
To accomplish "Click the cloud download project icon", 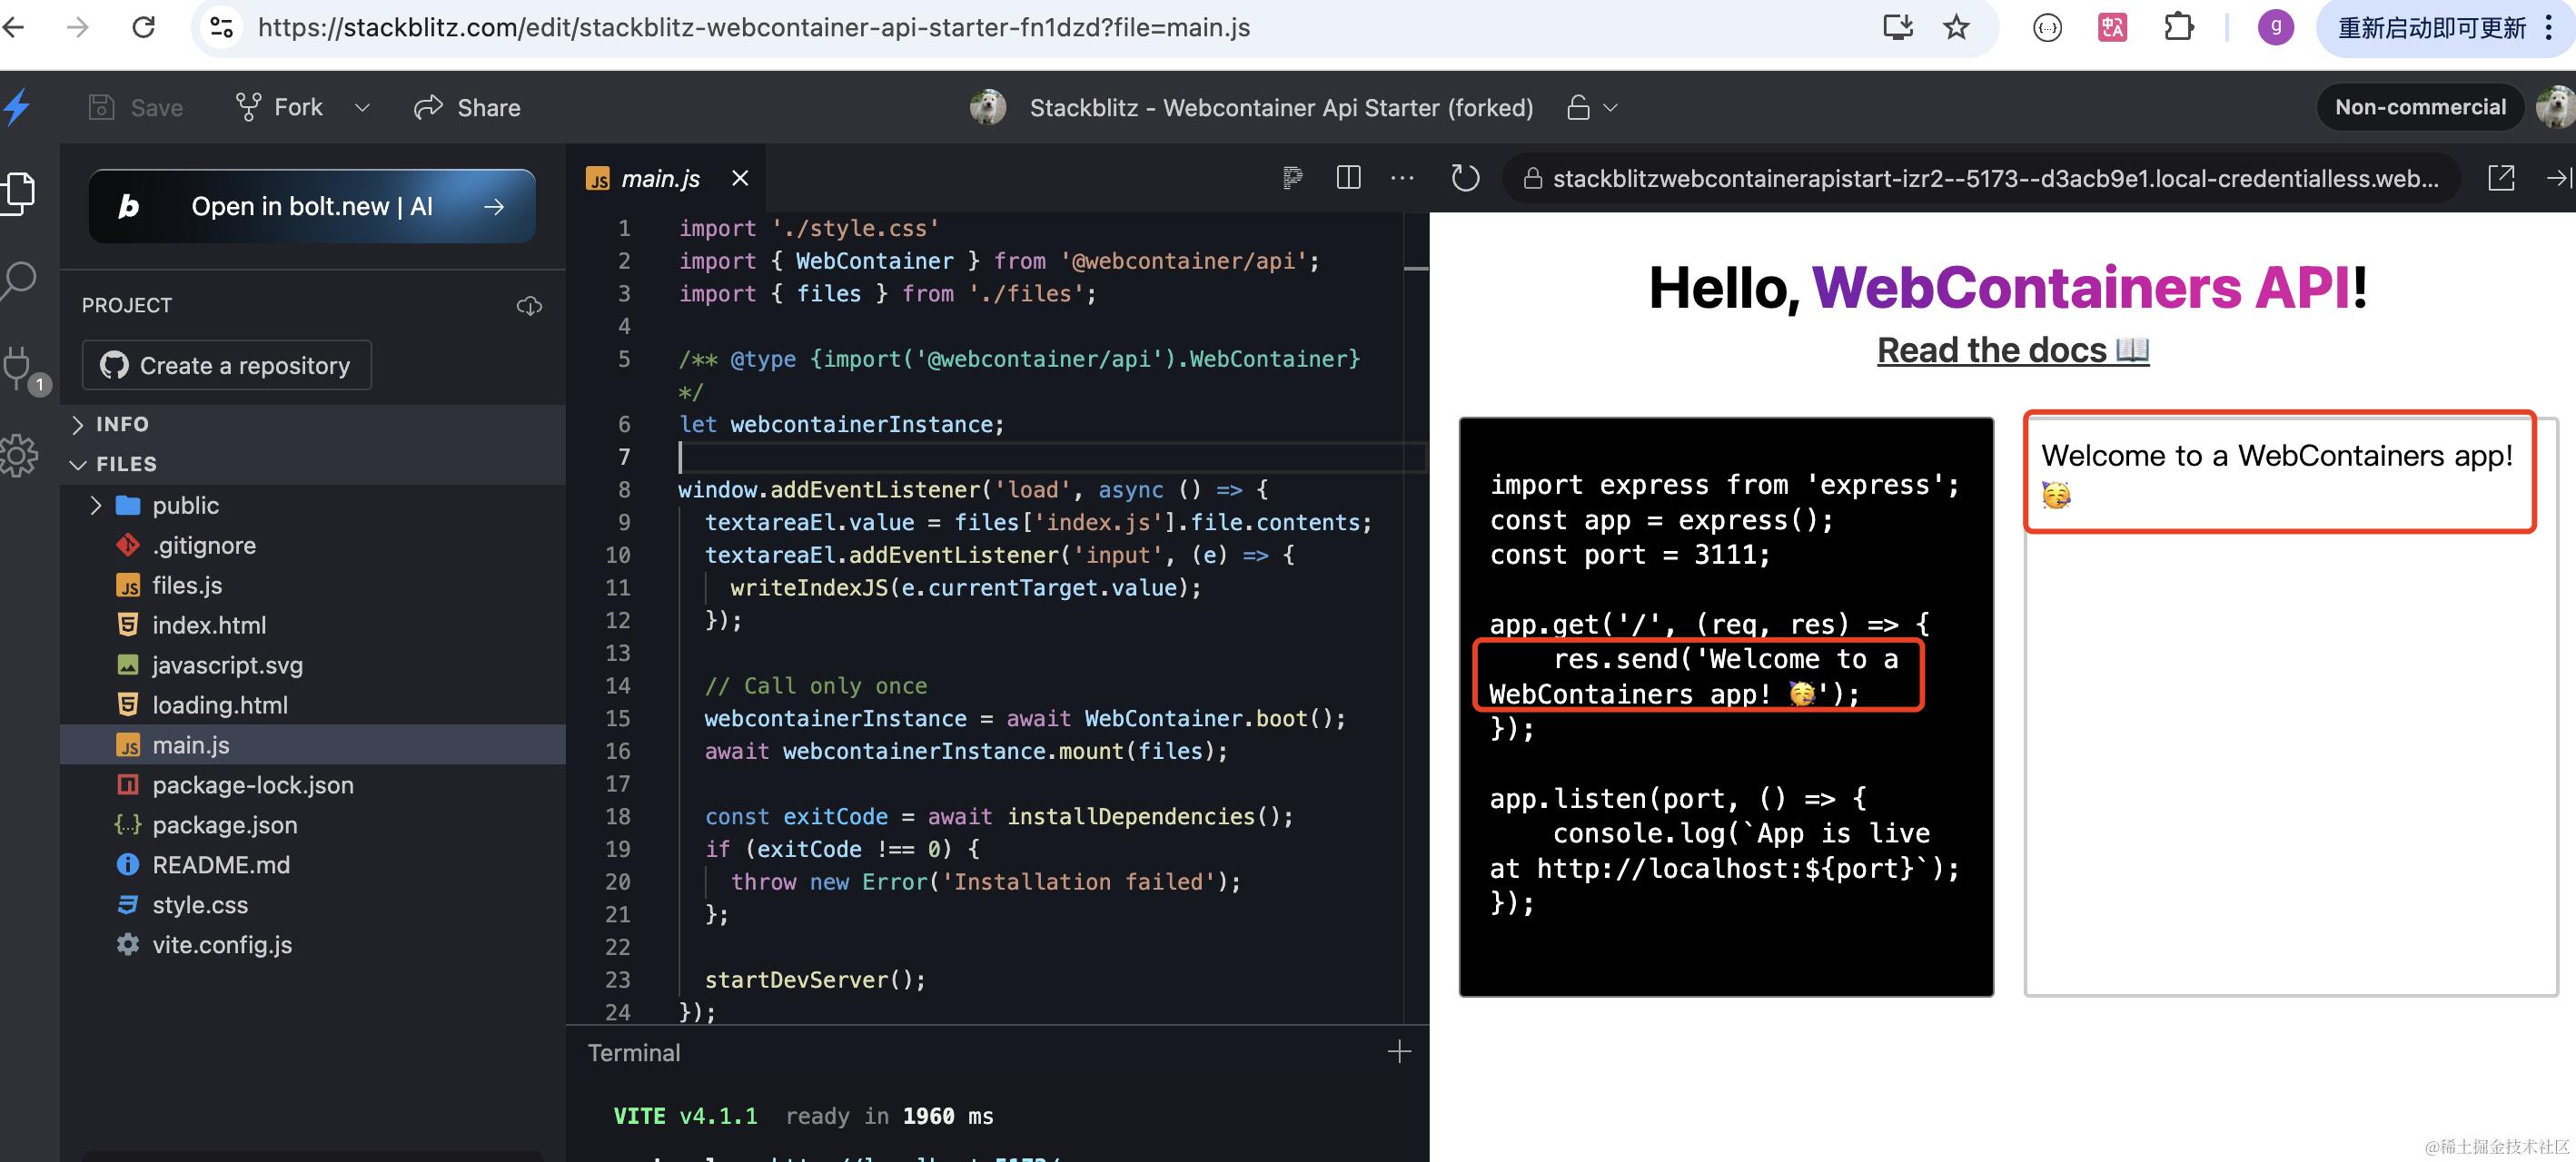I will click(529, 306).
